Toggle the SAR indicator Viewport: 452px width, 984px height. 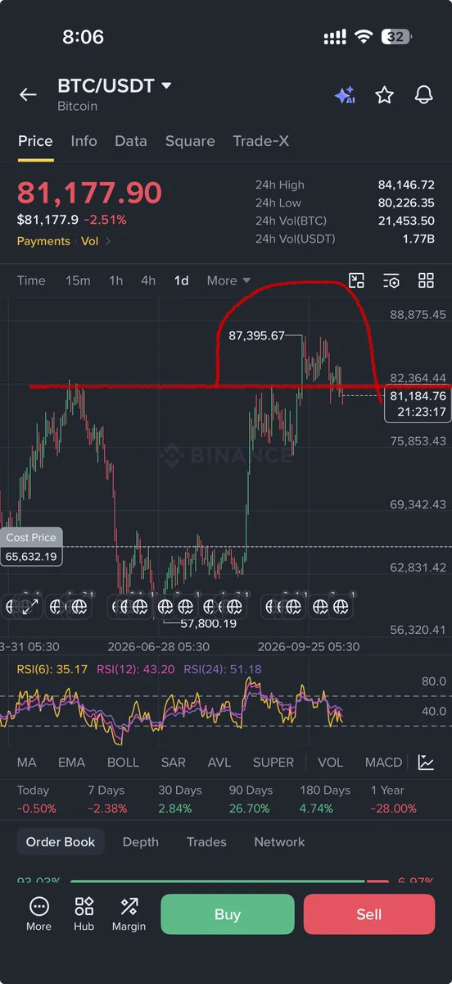pos(173,763)
